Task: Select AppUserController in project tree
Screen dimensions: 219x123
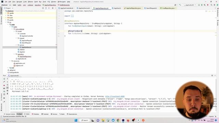Action: tap(27, 36)
